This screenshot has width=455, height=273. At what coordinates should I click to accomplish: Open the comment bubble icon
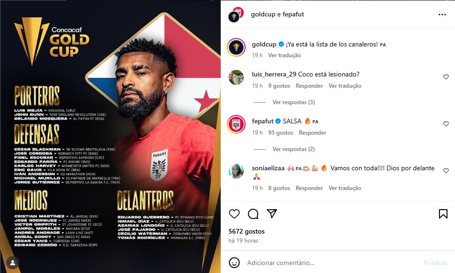[253, 214]
